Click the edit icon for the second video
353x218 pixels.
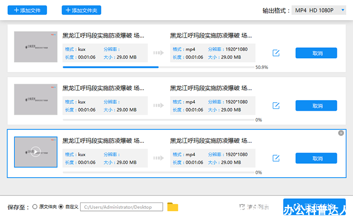276,106
